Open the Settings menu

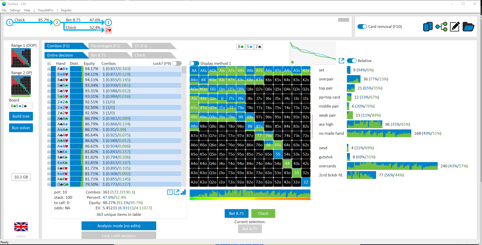pos(15,10)
